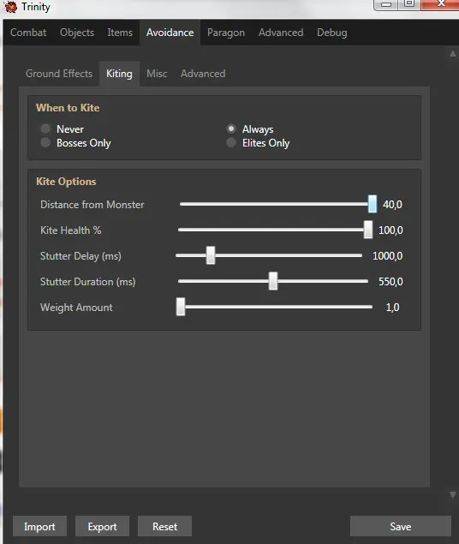Click the scroll down arrow
The image size is (459, 544).
coord(453,494)
